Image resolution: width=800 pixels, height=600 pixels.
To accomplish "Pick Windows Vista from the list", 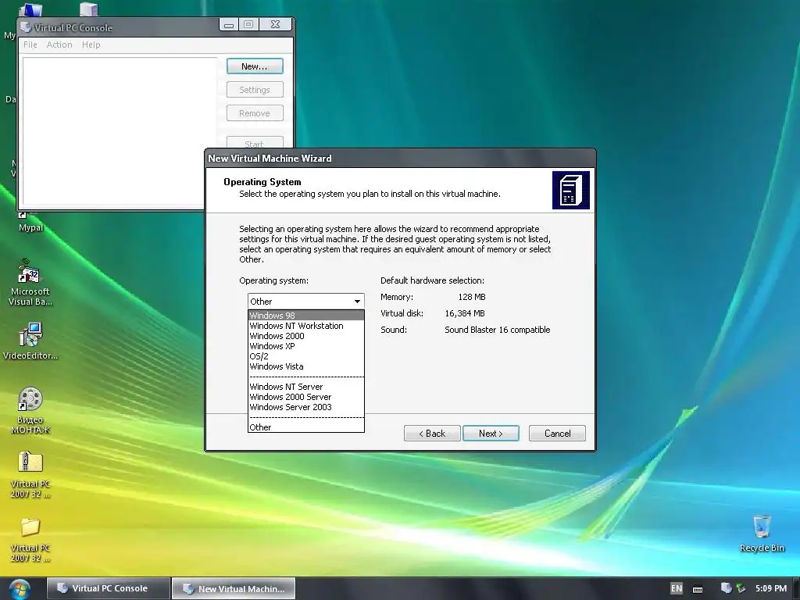I will (306, 366).
